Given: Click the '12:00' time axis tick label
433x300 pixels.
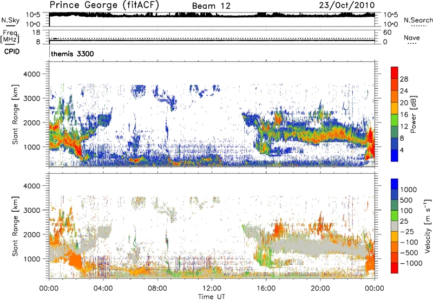Looking at the screenshot, I should tap(212, 289).
